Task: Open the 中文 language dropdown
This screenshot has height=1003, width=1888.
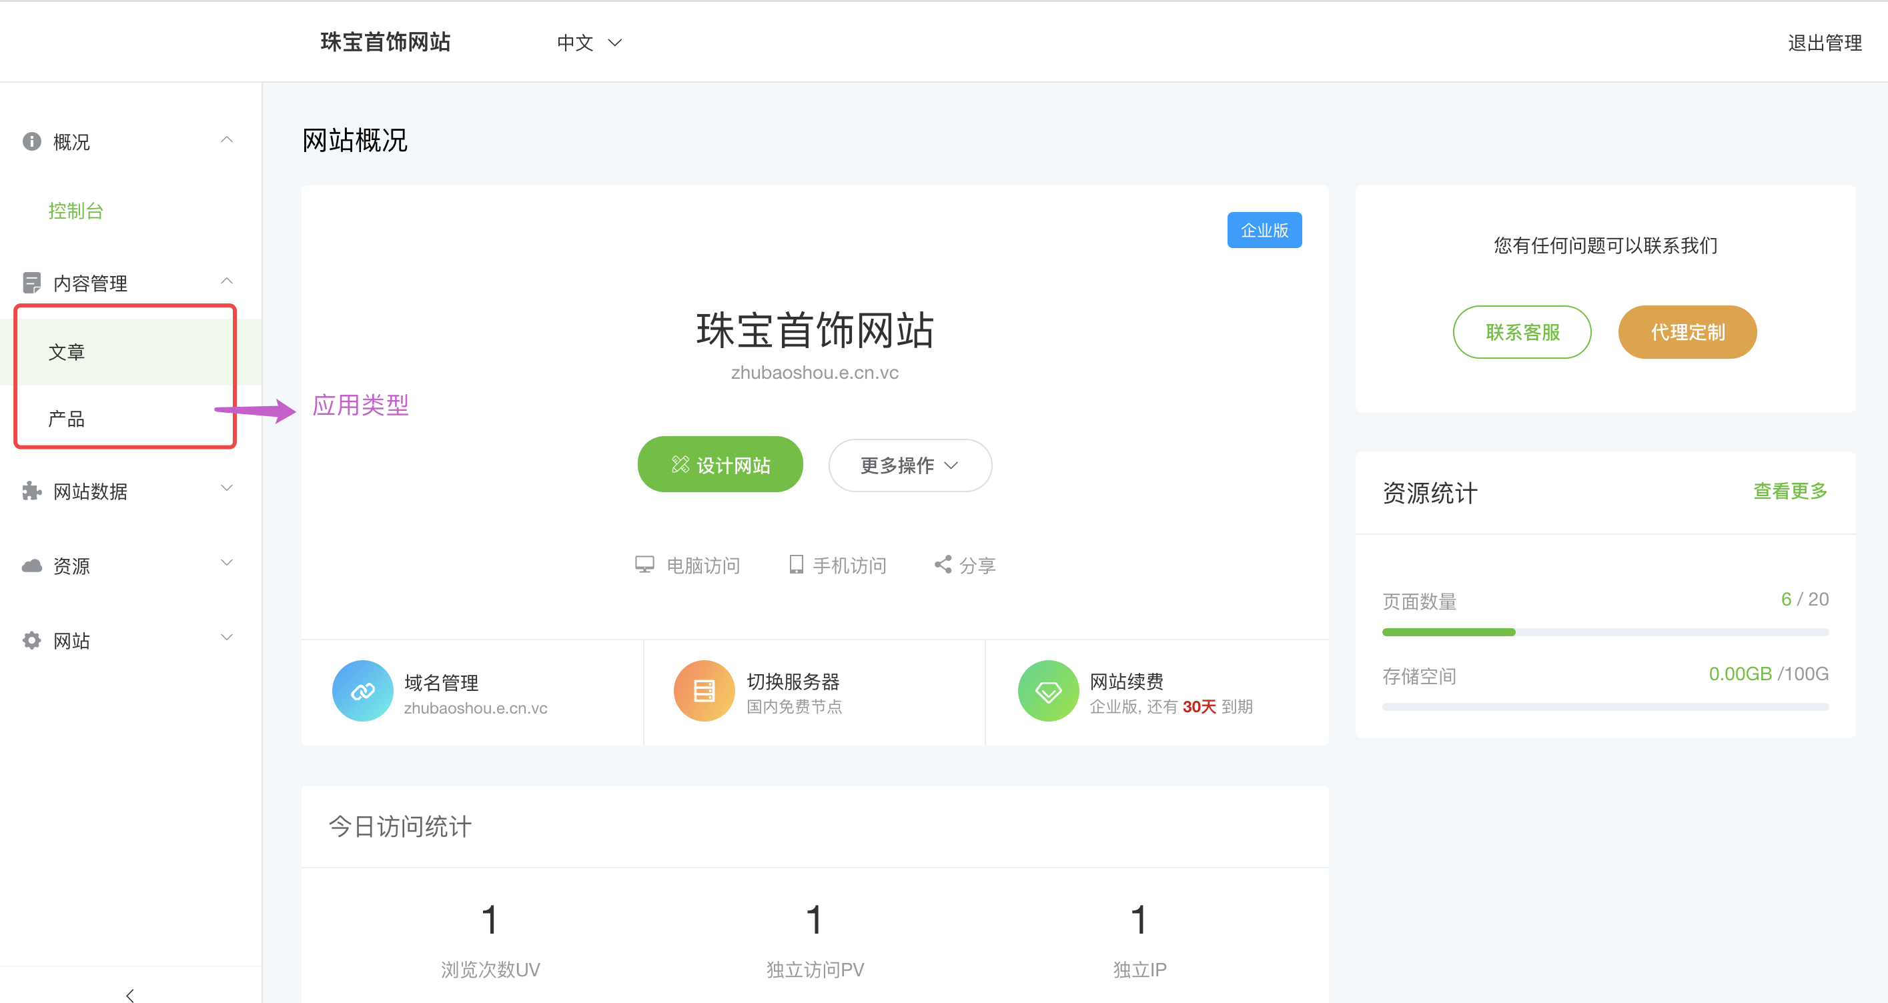Action: [x=589, y=43]
